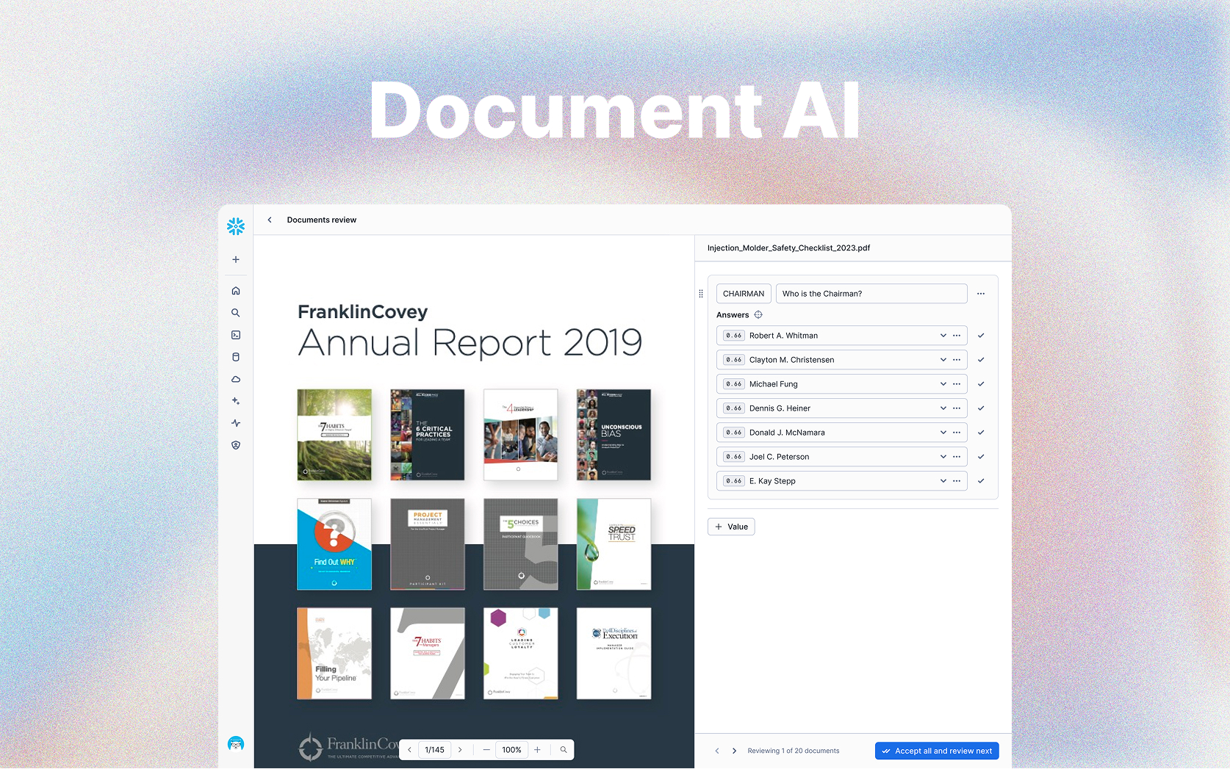Viewport: 1230px width, 769px height.
Task: Go to previous document in review
Action: [717, 751]
